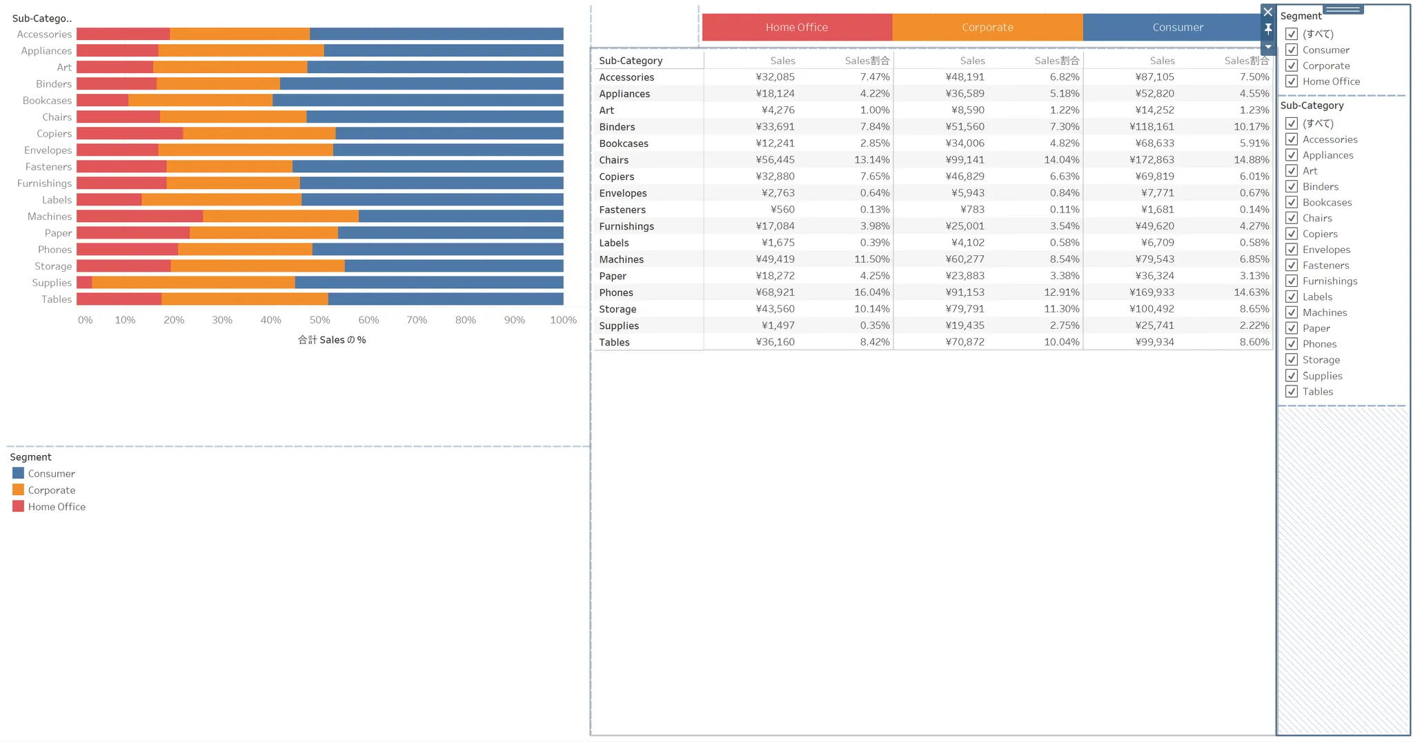Toggle the Bookcases sub-category checkbox
Screen dimensions: 1413x742
point(1292,202)
